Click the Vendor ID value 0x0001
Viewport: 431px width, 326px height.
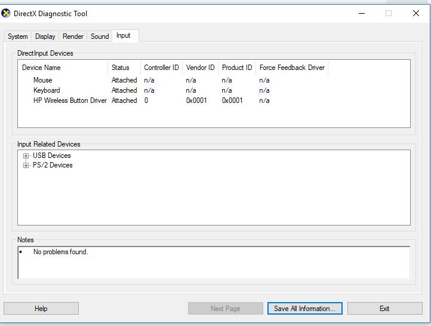tap(196, 100)
